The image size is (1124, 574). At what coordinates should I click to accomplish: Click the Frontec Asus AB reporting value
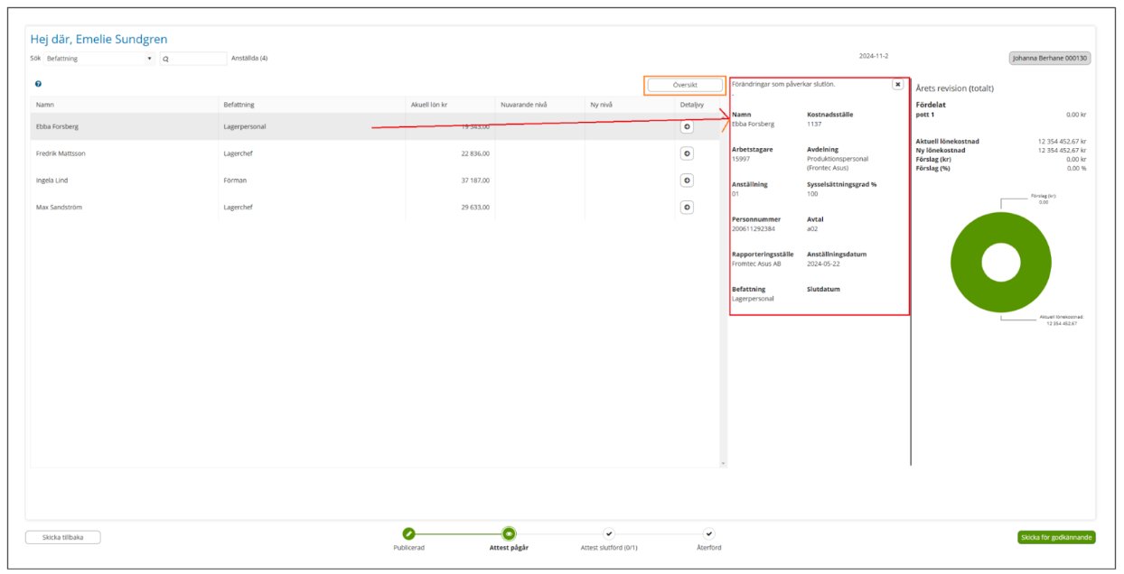(x=756, y=264)
